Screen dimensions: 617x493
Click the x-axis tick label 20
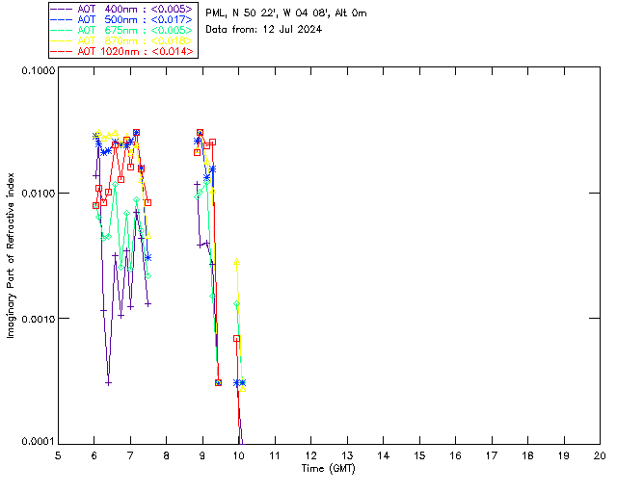pyautogui.click(x=600, y=456)
